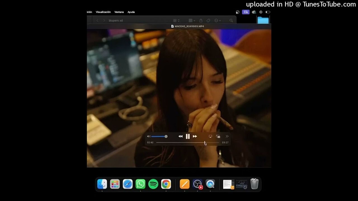Select the blue folder on the desktop

click(x=263, y=20)
